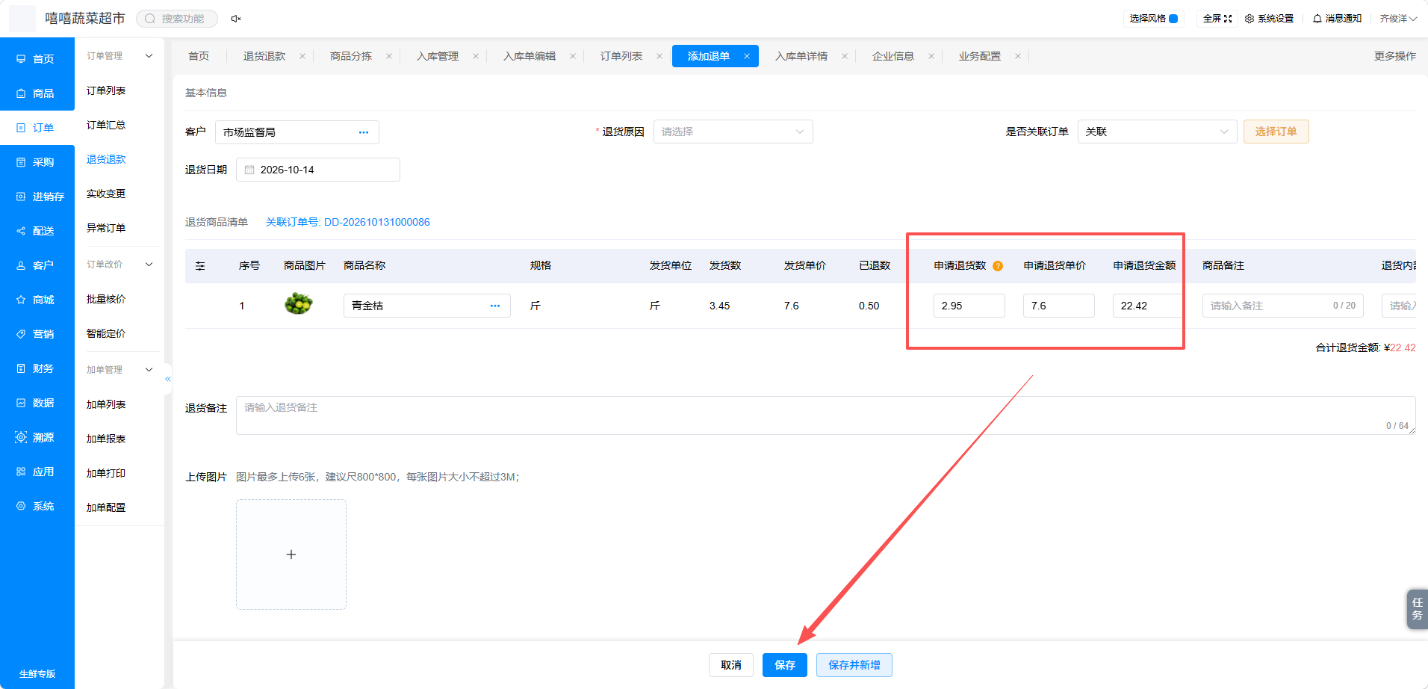Open customer picker ellipsis for 市场监督局
This screenshot has height=689, width=1428.
click(364, 132)
